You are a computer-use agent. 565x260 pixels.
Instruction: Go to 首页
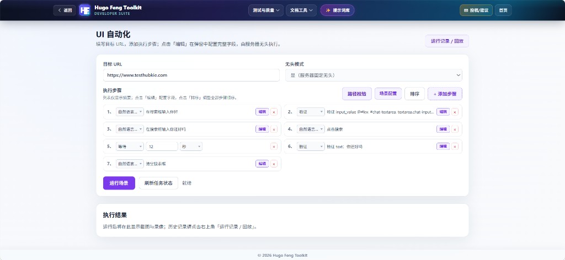point(503,10)
